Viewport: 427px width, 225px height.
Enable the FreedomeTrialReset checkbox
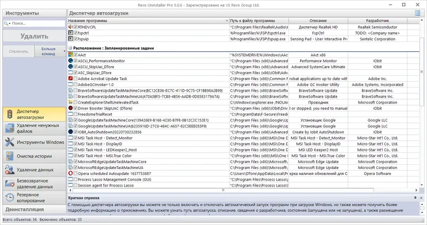(x=75, y=114)
